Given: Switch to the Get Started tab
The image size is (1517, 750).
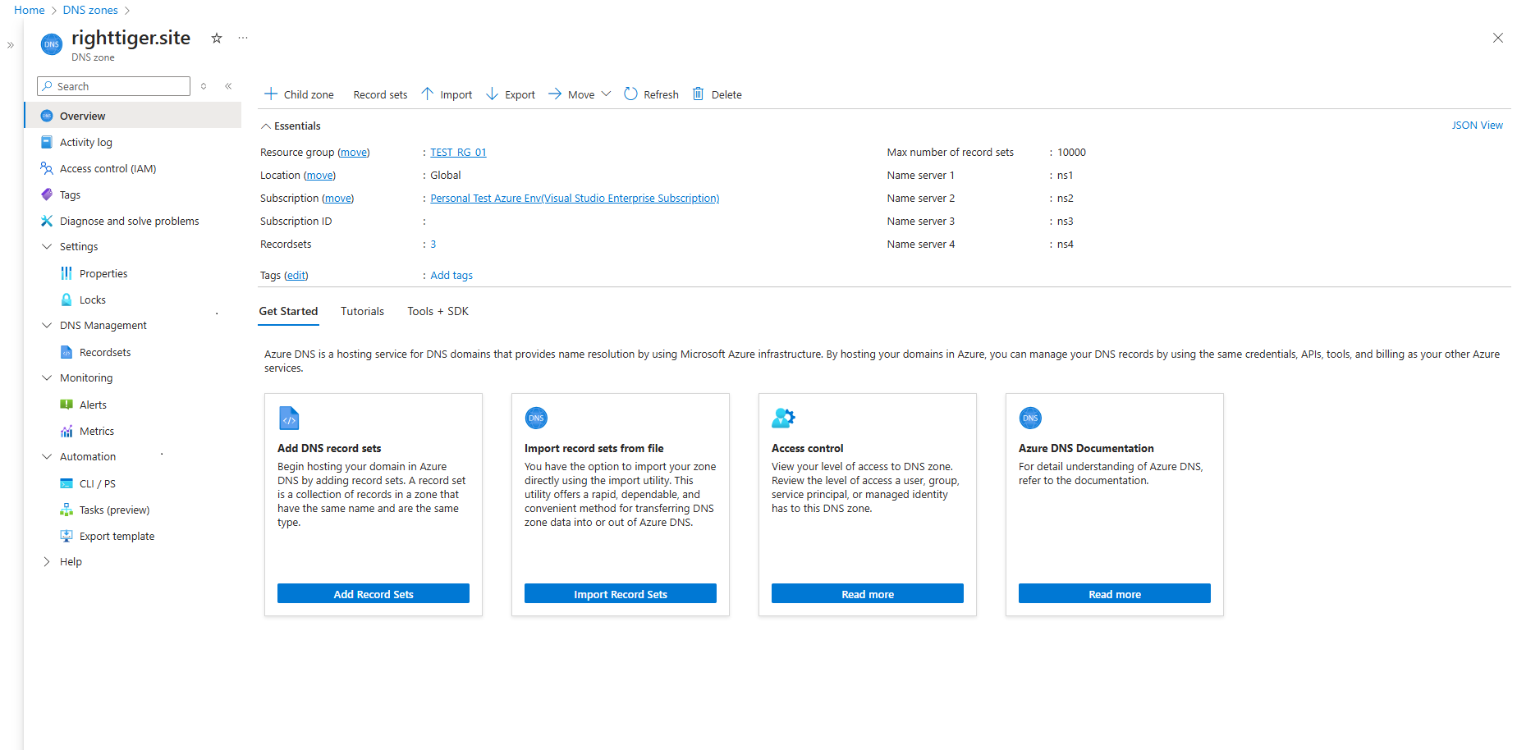Looking at the screenshot, I should coord(288,311).
